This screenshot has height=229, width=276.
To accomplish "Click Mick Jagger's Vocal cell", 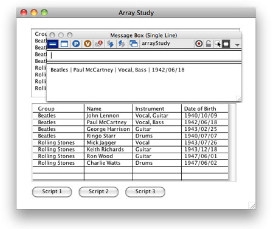I will [157, 142].
